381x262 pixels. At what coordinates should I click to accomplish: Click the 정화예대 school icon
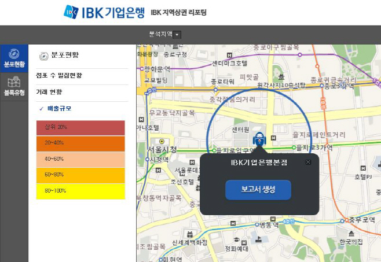tap(236, 240)
